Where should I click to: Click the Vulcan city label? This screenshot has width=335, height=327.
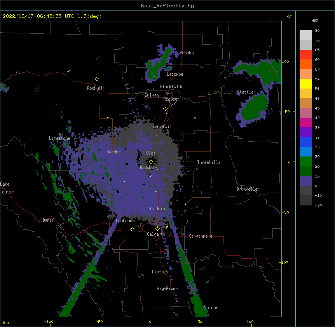point(211,308)
